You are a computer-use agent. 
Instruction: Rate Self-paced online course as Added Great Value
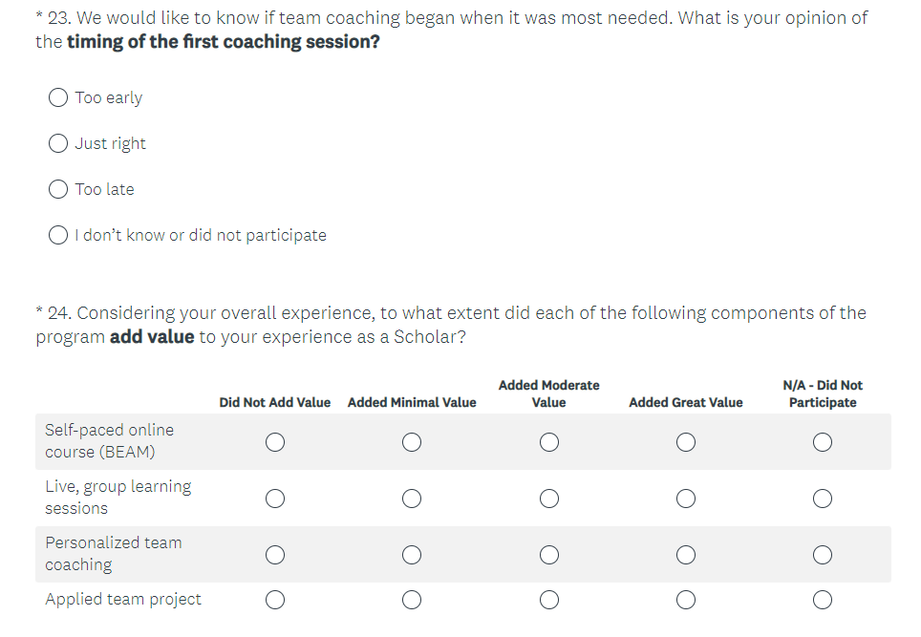686,442
